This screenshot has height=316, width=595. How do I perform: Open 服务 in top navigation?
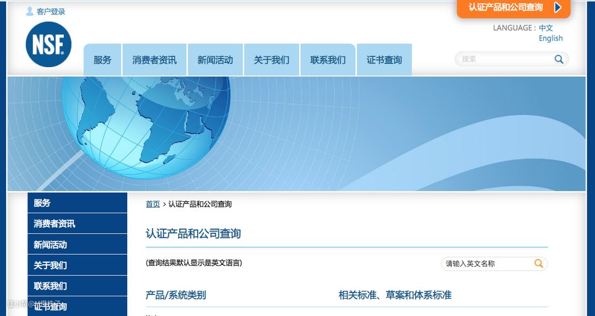point(102,60)
